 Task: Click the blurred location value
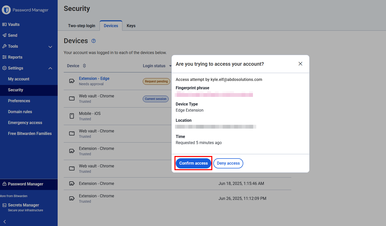click(215, 126)
